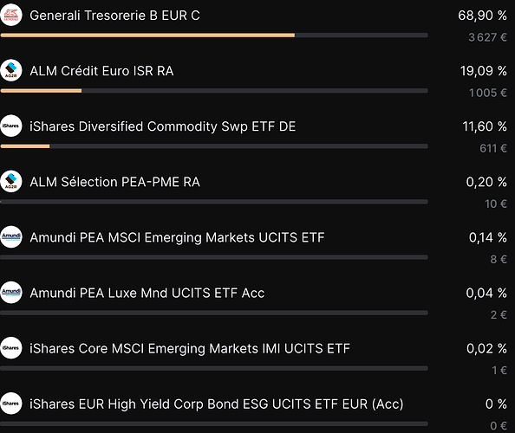Click the Generali logo icon
Image resolution: width=515 pixels, height=433 pixels.
(11, 15)
